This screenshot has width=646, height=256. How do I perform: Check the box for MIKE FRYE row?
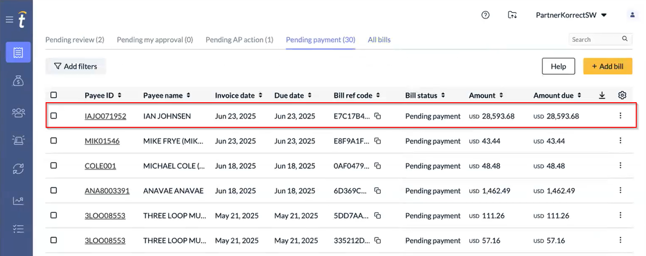click(54, 141)
